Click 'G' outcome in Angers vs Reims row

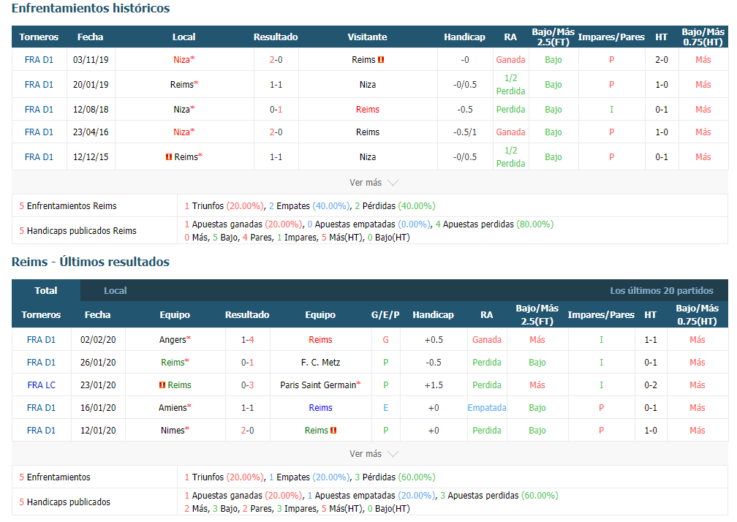point(386,340)
